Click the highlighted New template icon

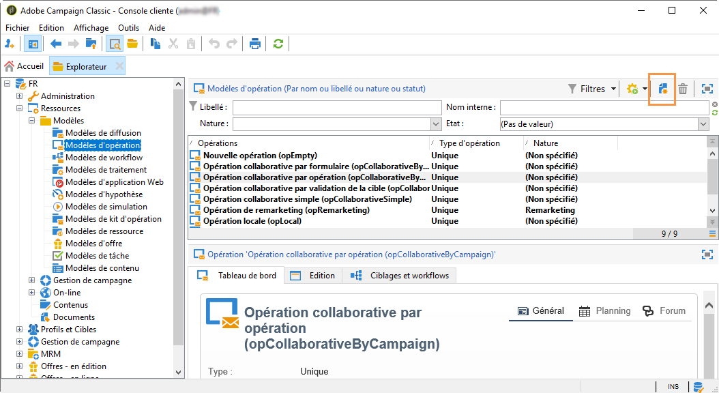click(x=662, y=89)
